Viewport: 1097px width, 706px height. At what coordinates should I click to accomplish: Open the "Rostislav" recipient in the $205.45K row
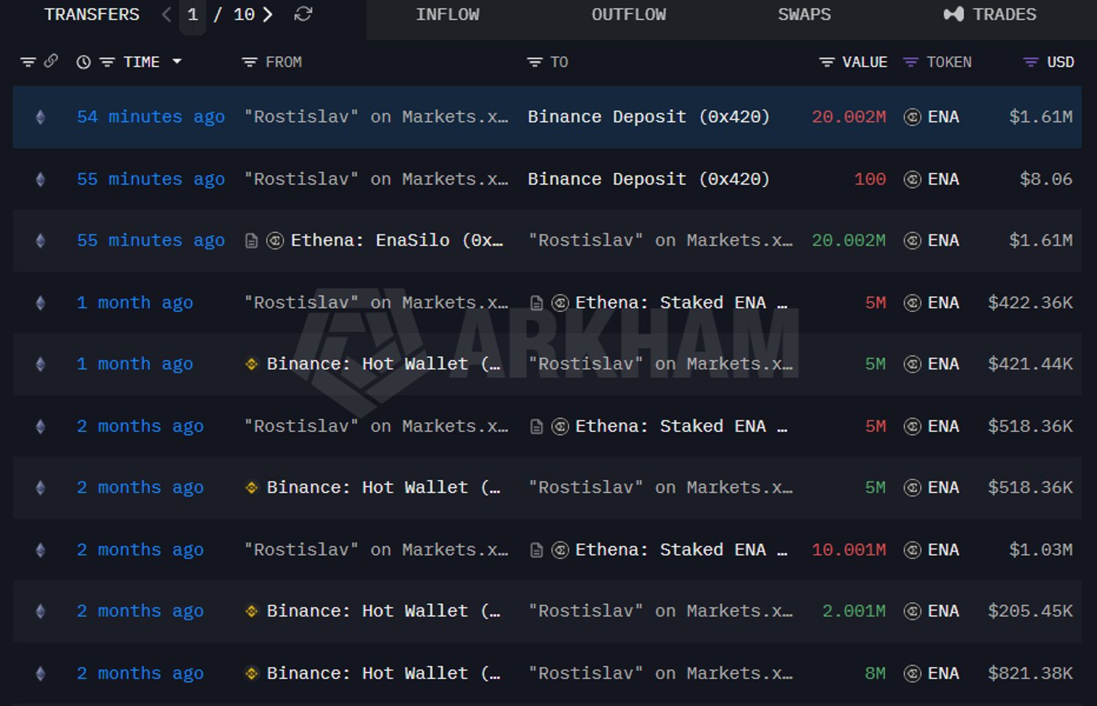click(660, 611)
